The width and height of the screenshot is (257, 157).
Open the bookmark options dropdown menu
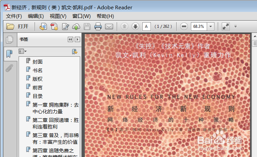pos(23,51)
